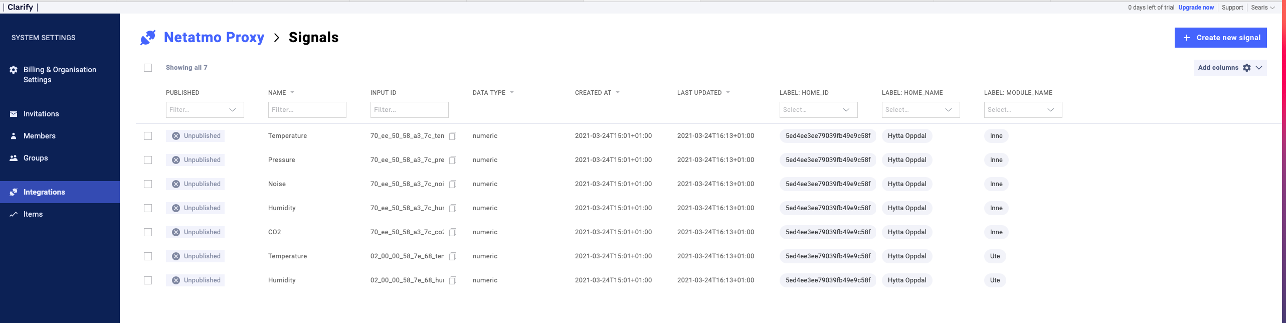Click the Input ID filter field
Viewport: 1286px width, 323px height.
click(409, 110)
